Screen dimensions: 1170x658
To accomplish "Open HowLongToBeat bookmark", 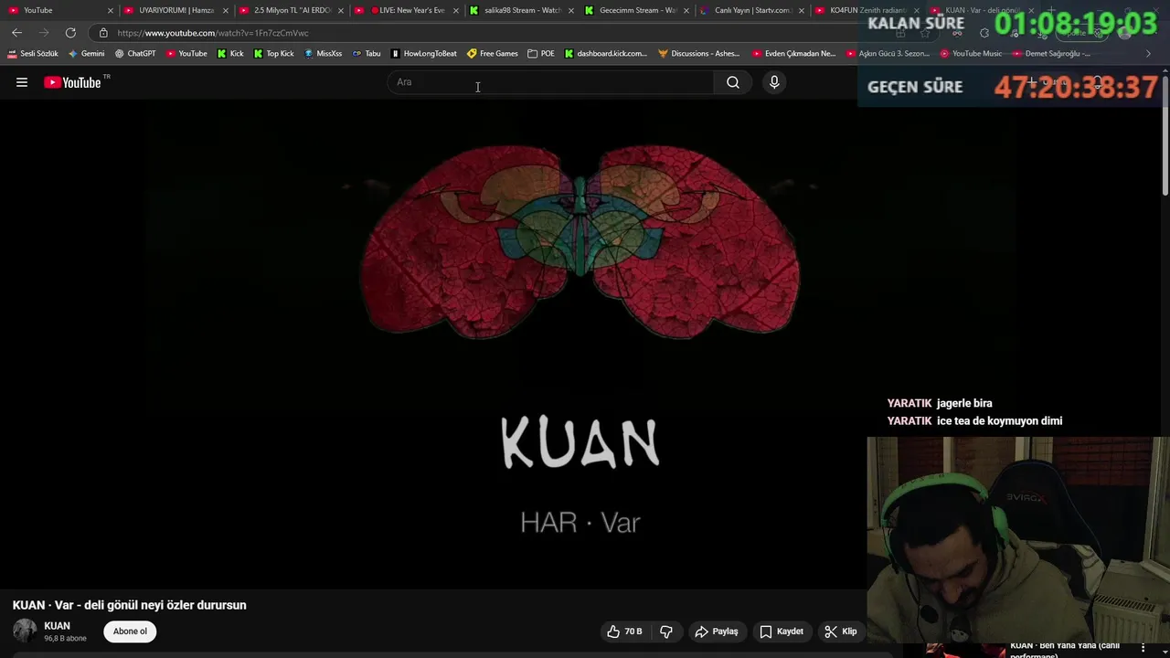I will coord(423,54).
